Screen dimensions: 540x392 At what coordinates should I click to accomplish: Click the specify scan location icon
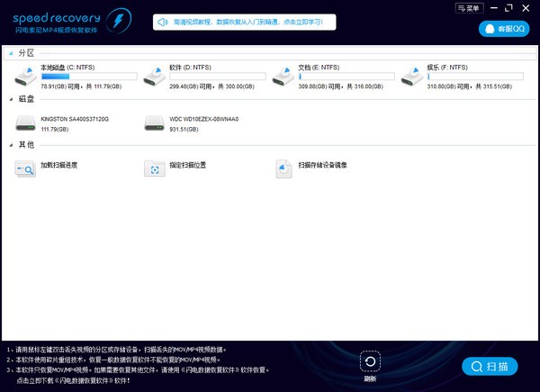click(x=155, y=169)
